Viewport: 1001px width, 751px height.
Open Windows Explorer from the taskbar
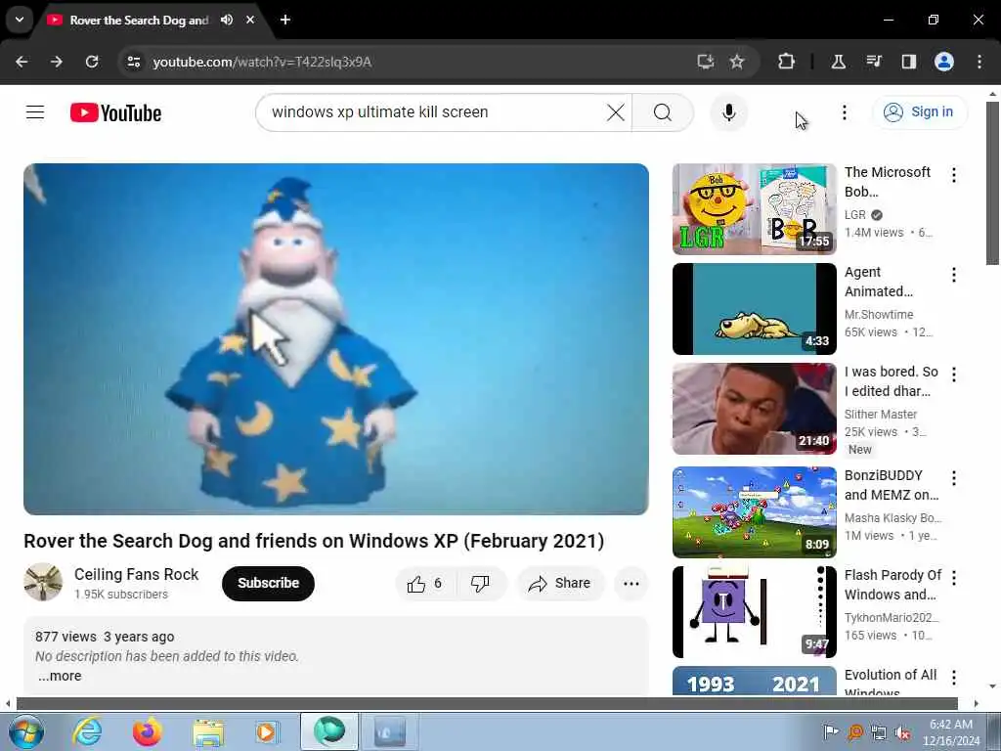[x=208, y=731]
